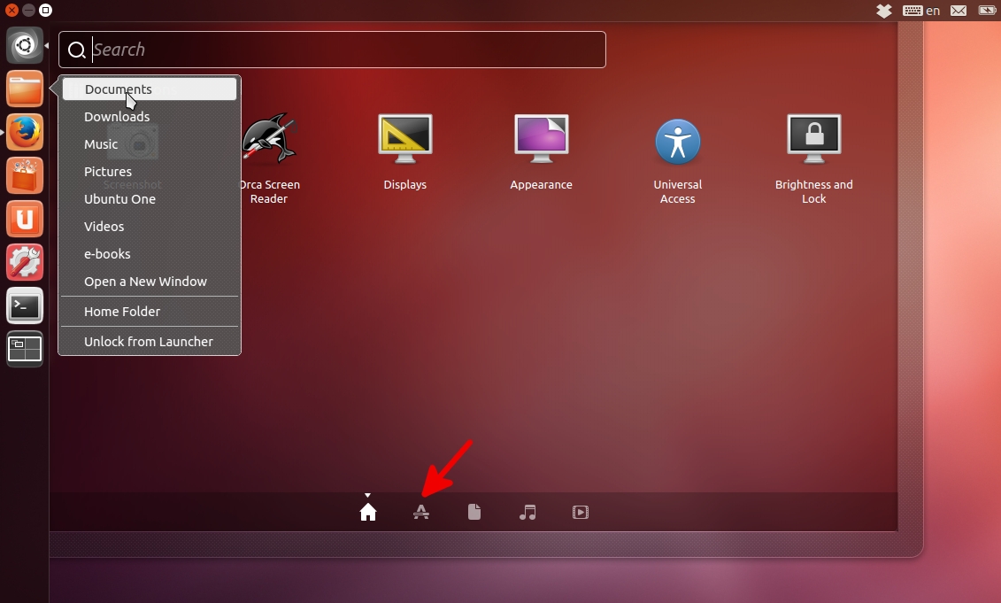
Task: Switch to the Applications lens
Action: point(421,512)
